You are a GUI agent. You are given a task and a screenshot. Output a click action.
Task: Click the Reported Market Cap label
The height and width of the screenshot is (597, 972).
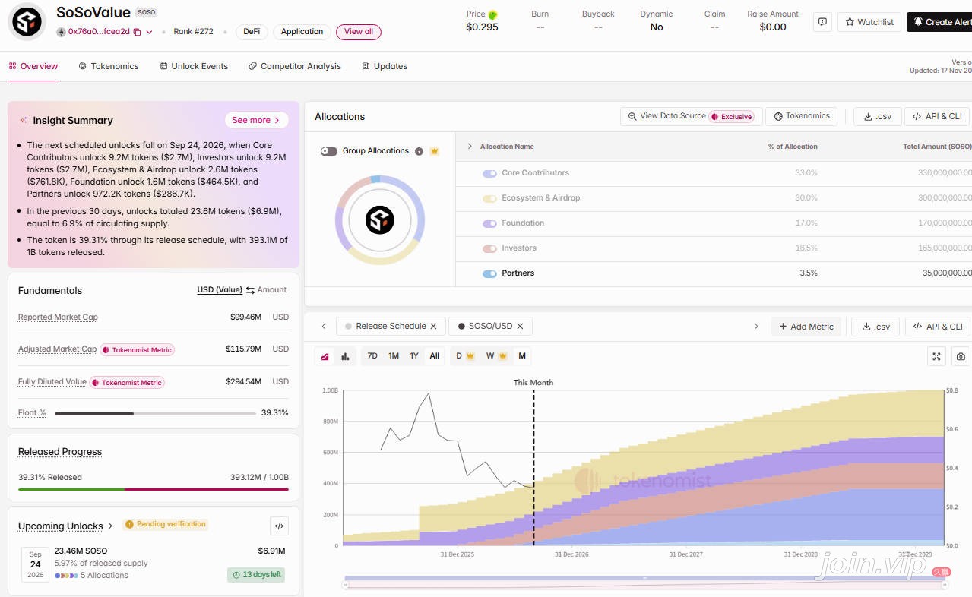tap(58, 317)
